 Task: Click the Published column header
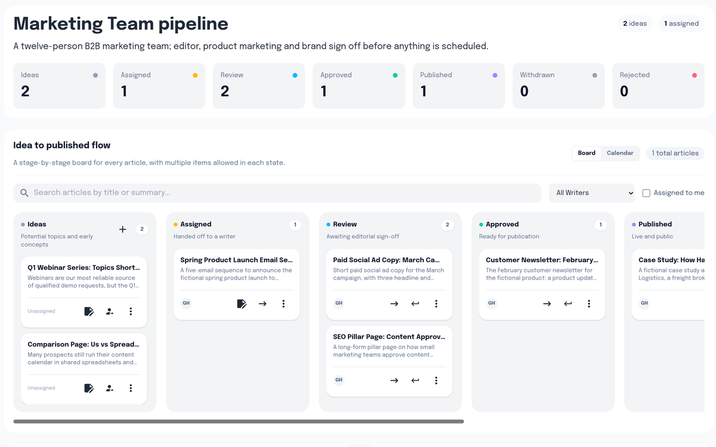point(655,225)
